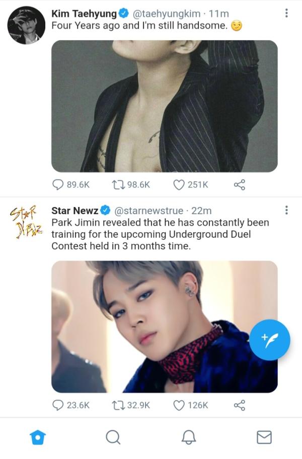Viewport: 302px width, 459px height.
Task: Open the Messages envelope tab
Action: pyautogui.click(x=264, y=437)
